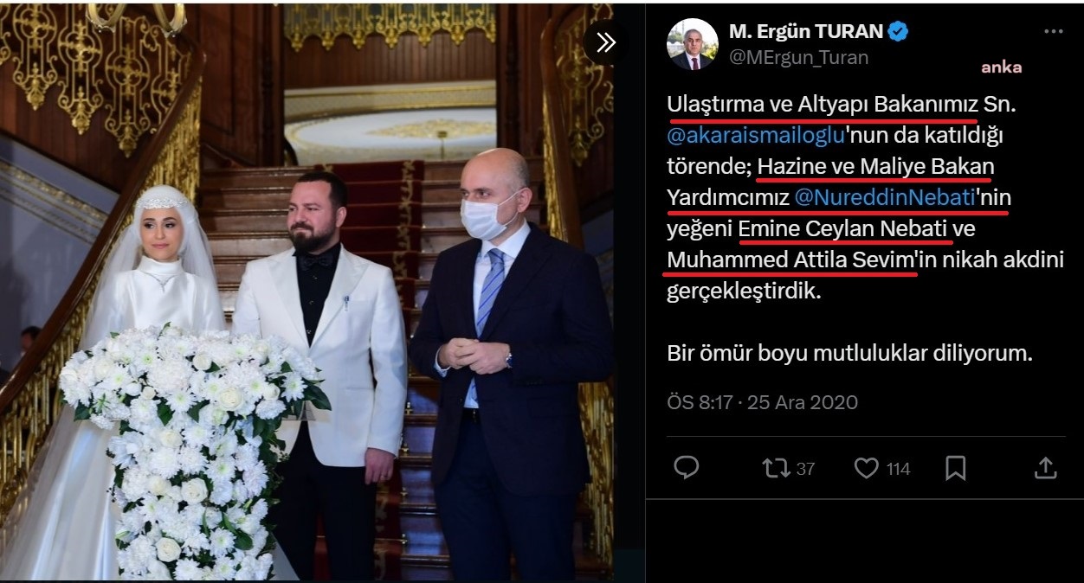Open the @MErgun_Turan handle link
1084x583 pixels.
click(x=798, y=58)
